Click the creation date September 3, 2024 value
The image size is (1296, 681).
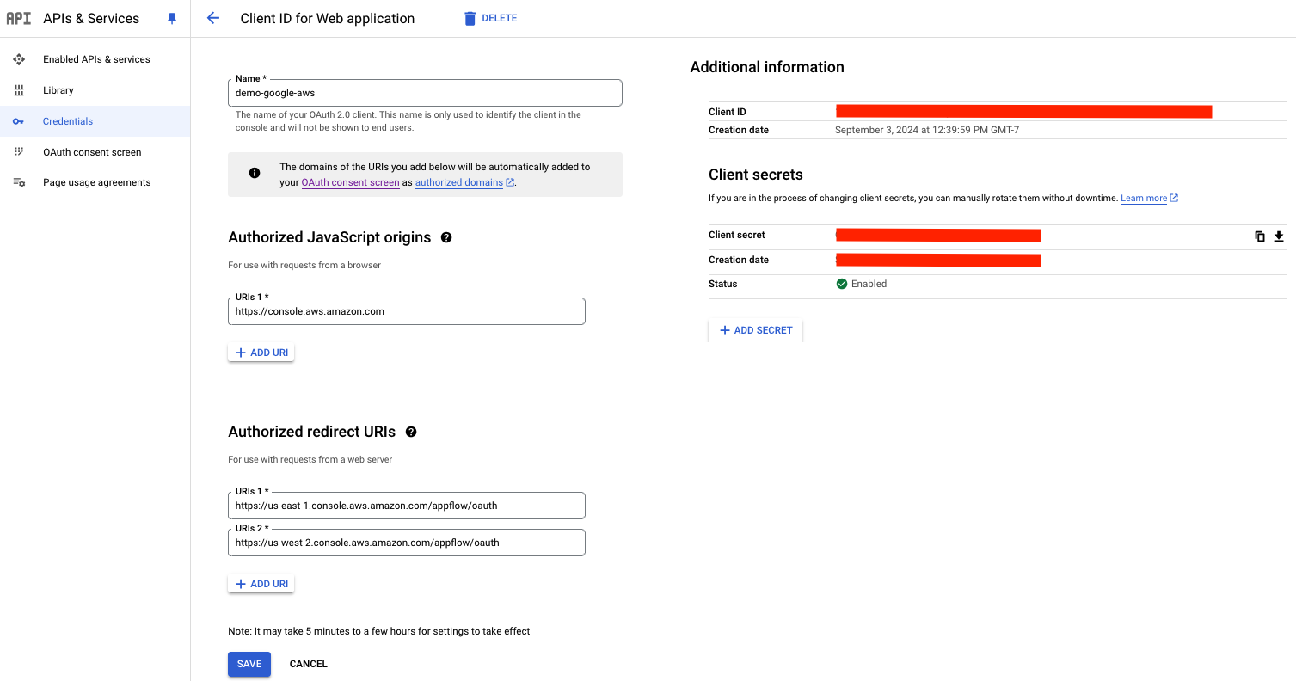[927, 130]
